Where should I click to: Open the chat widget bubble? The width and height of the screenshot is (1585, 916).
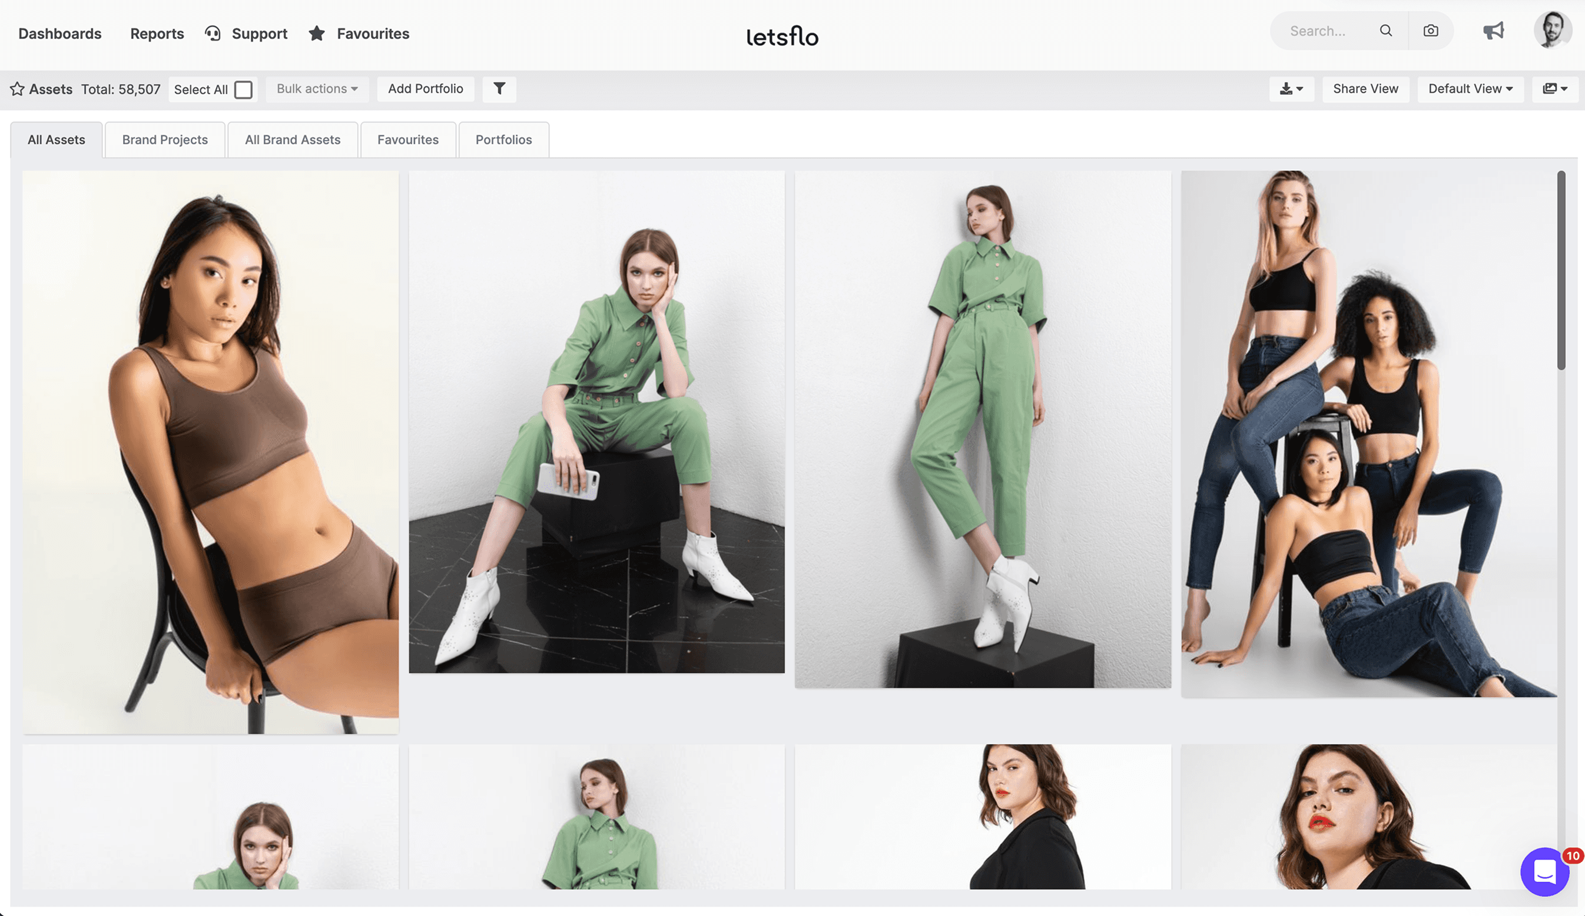click(x=1544, y=872)
